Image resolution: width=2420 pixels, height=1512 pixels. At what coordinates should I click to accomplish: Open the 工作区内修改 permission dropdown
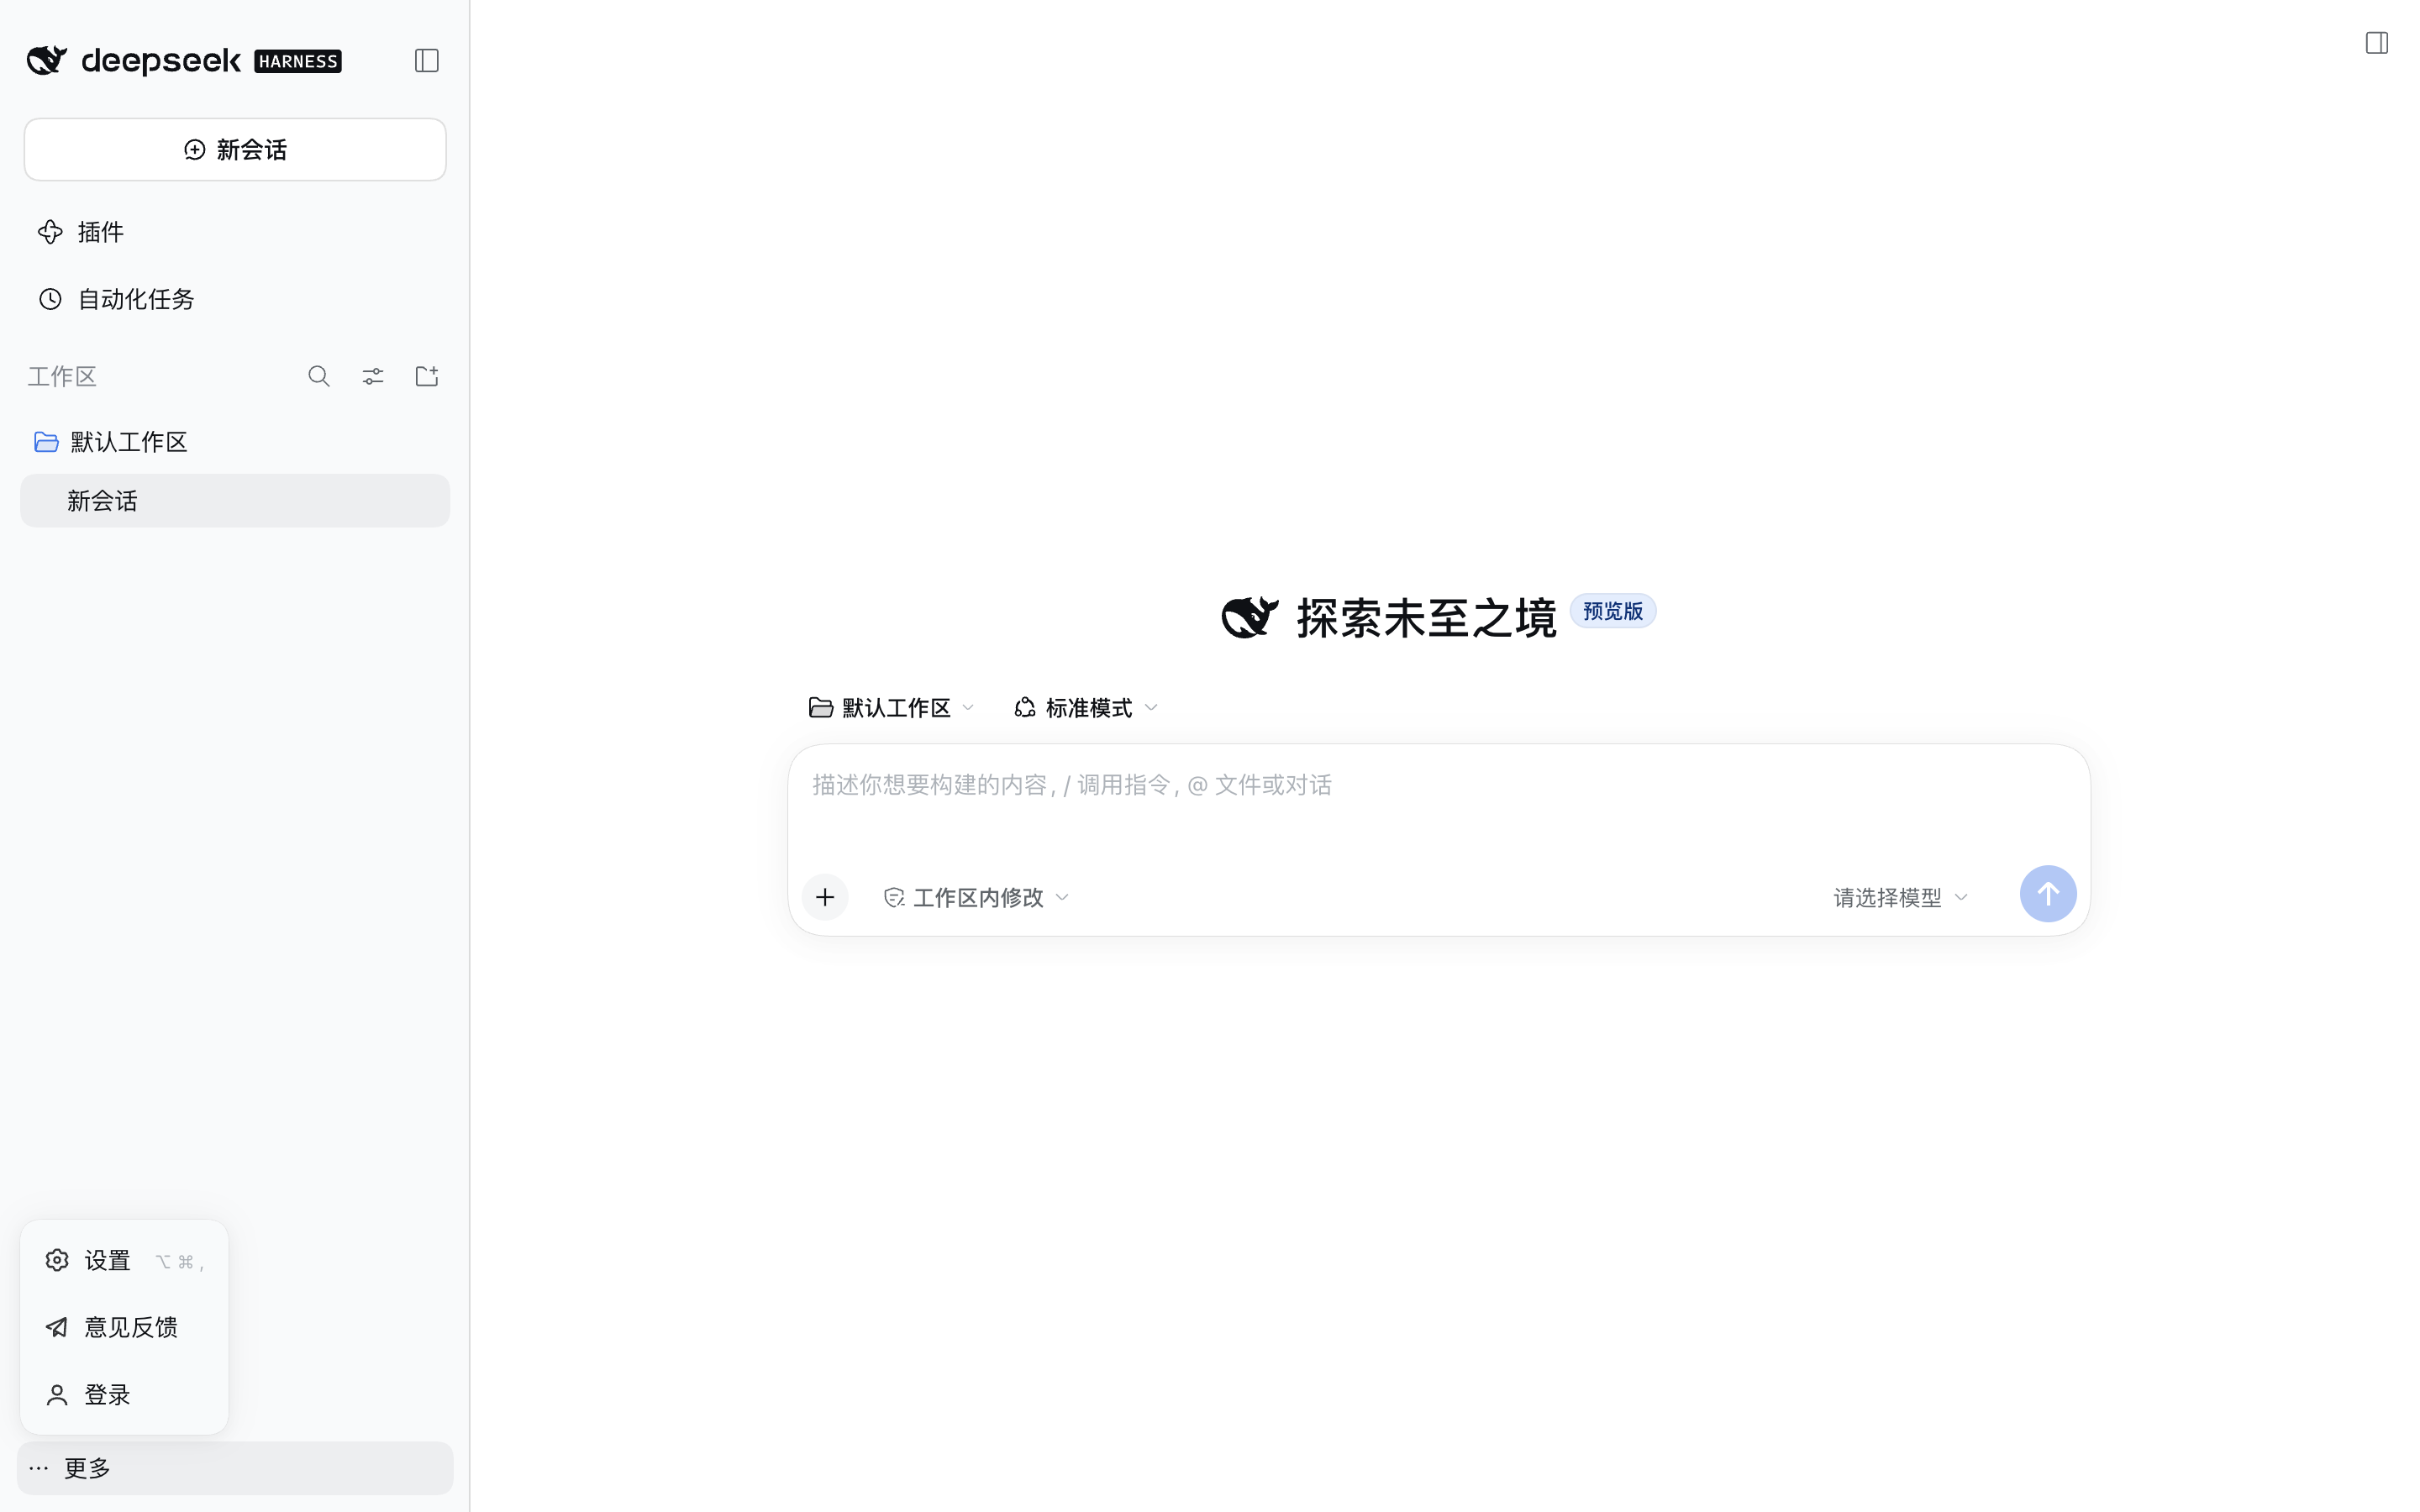(x=976, y=898)
